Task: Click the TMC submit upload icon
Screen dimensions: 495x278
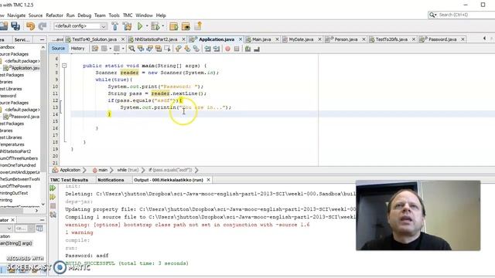Action: (x=198, y=26)
